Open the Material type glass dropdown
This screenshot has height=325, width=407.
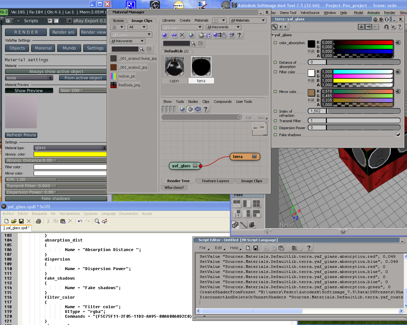click(70, 148)
